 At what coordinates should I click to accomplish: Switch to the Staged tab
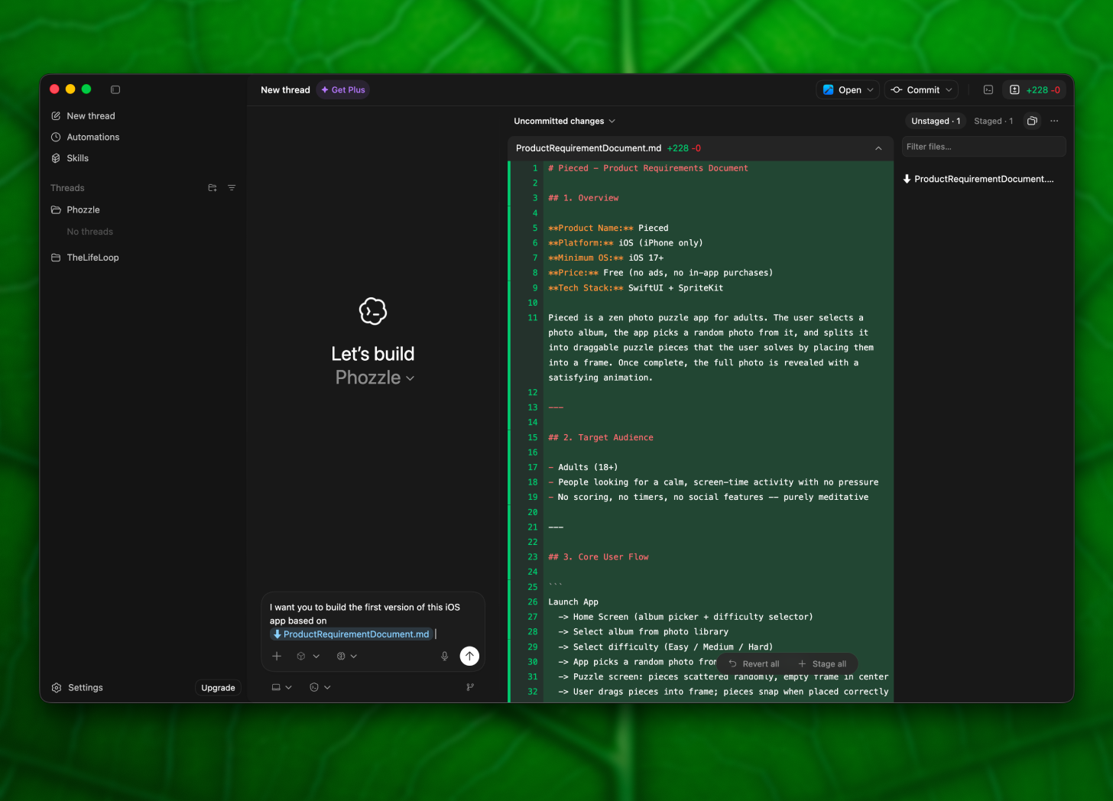994,122
